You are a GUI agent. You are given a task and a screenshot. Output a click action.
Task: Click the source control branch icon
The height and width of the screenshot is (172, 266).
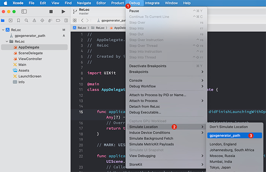coord(75,11)
